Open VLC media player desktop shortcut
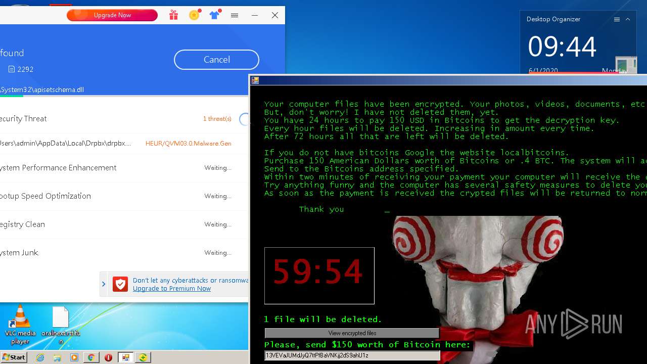647x364 pixels. tap(20, 325)
